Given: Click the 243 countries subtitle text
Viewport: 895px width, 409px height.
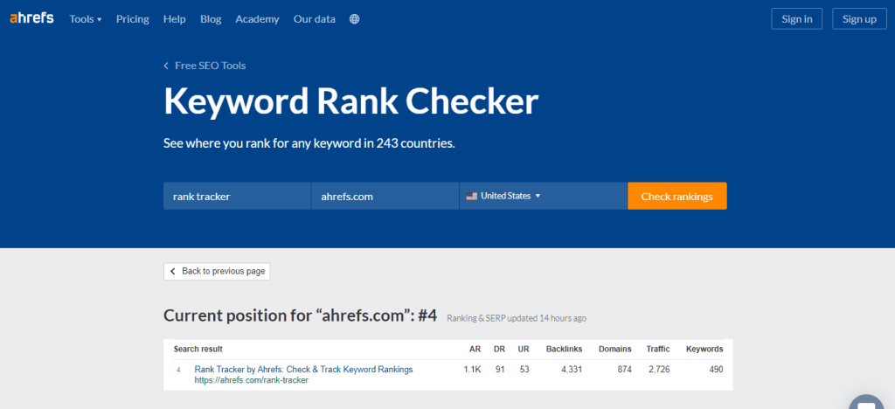Looking at the screenshot, I should [x=309, y=143].
